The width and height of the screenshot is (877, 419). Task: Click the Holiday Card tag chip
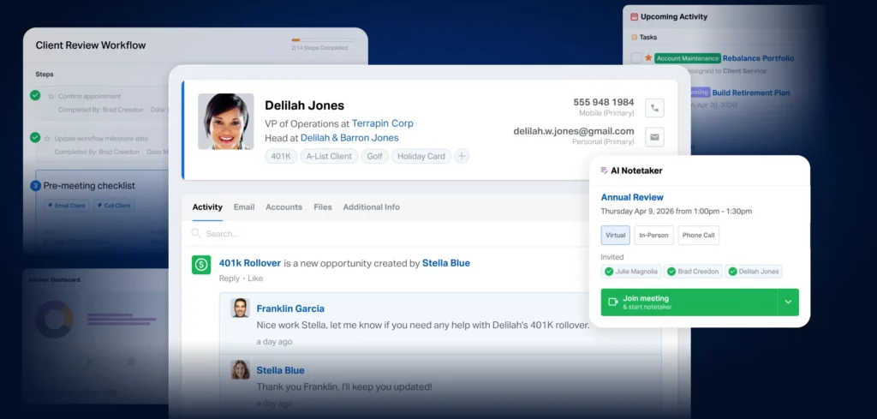point(421,157)
